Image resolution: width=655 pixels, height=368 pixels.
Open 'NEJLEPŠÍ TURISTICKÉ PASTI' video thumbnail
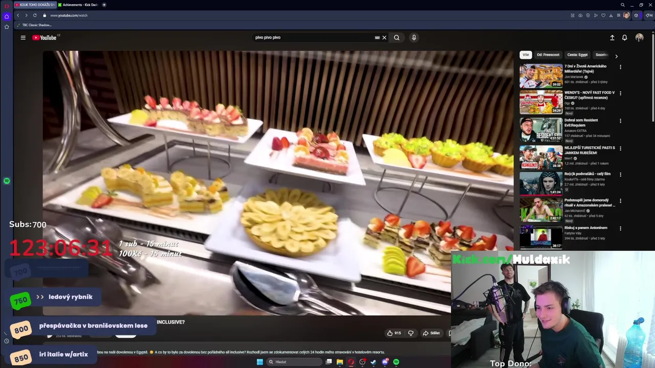point(541,157)
